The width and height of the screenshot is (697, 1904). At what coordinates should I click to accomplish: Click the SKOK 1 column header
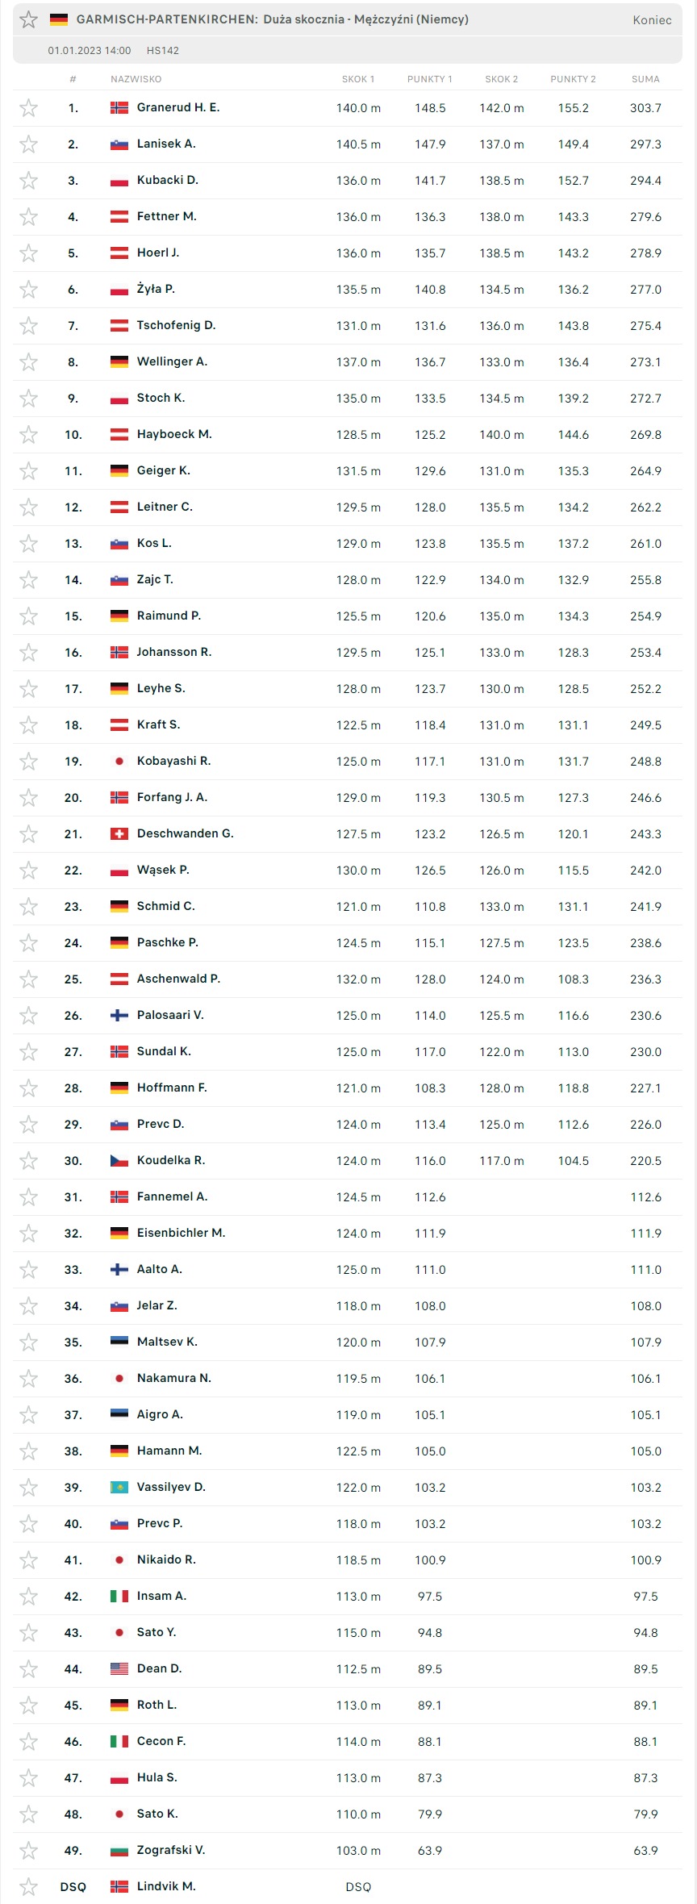(x=358, y=79)
